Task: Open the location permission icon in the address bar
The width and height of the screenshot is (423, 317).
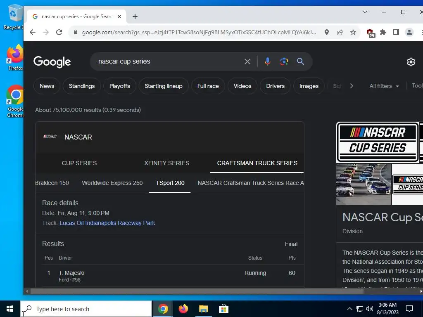Action: pyautogui.click(x=327, y=32)
